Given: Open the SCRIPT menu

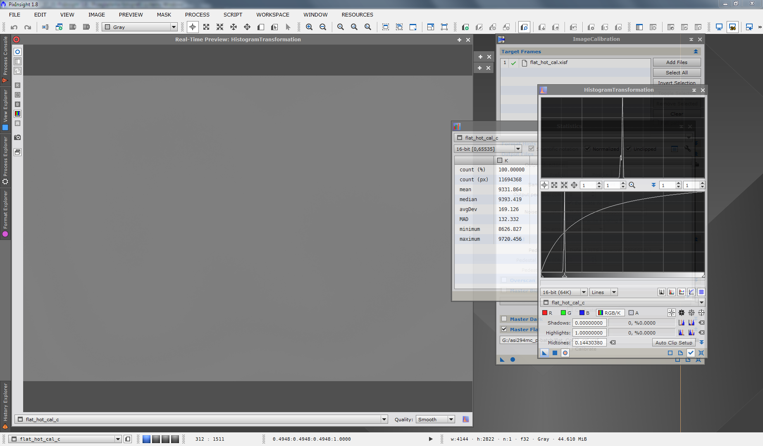Looking at the screenshot, I should coord(233,15).
